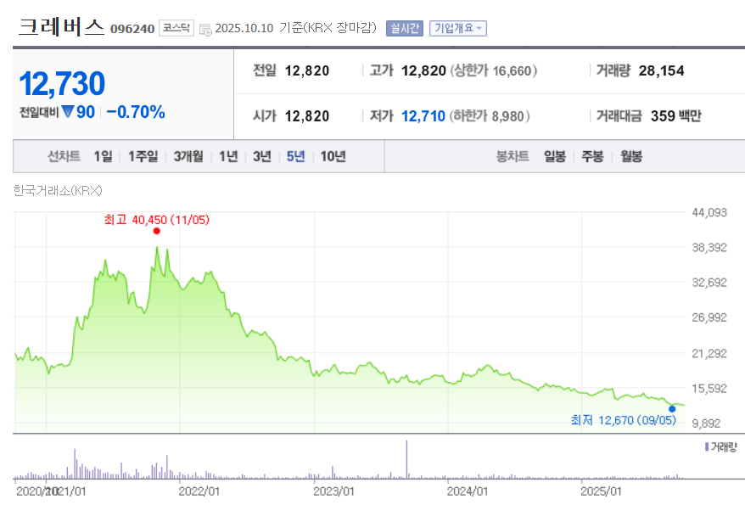Click the 최저 12,670 (09/05) label
Screen dimensions: 745x505
624,420
